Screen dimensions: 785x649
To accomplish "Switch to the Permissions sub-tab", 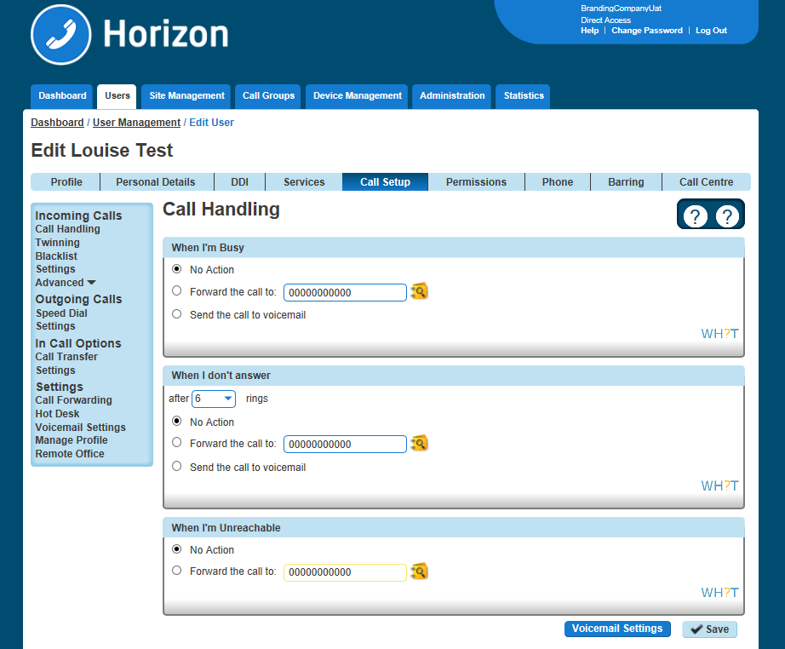I will [x=476, y=181].
